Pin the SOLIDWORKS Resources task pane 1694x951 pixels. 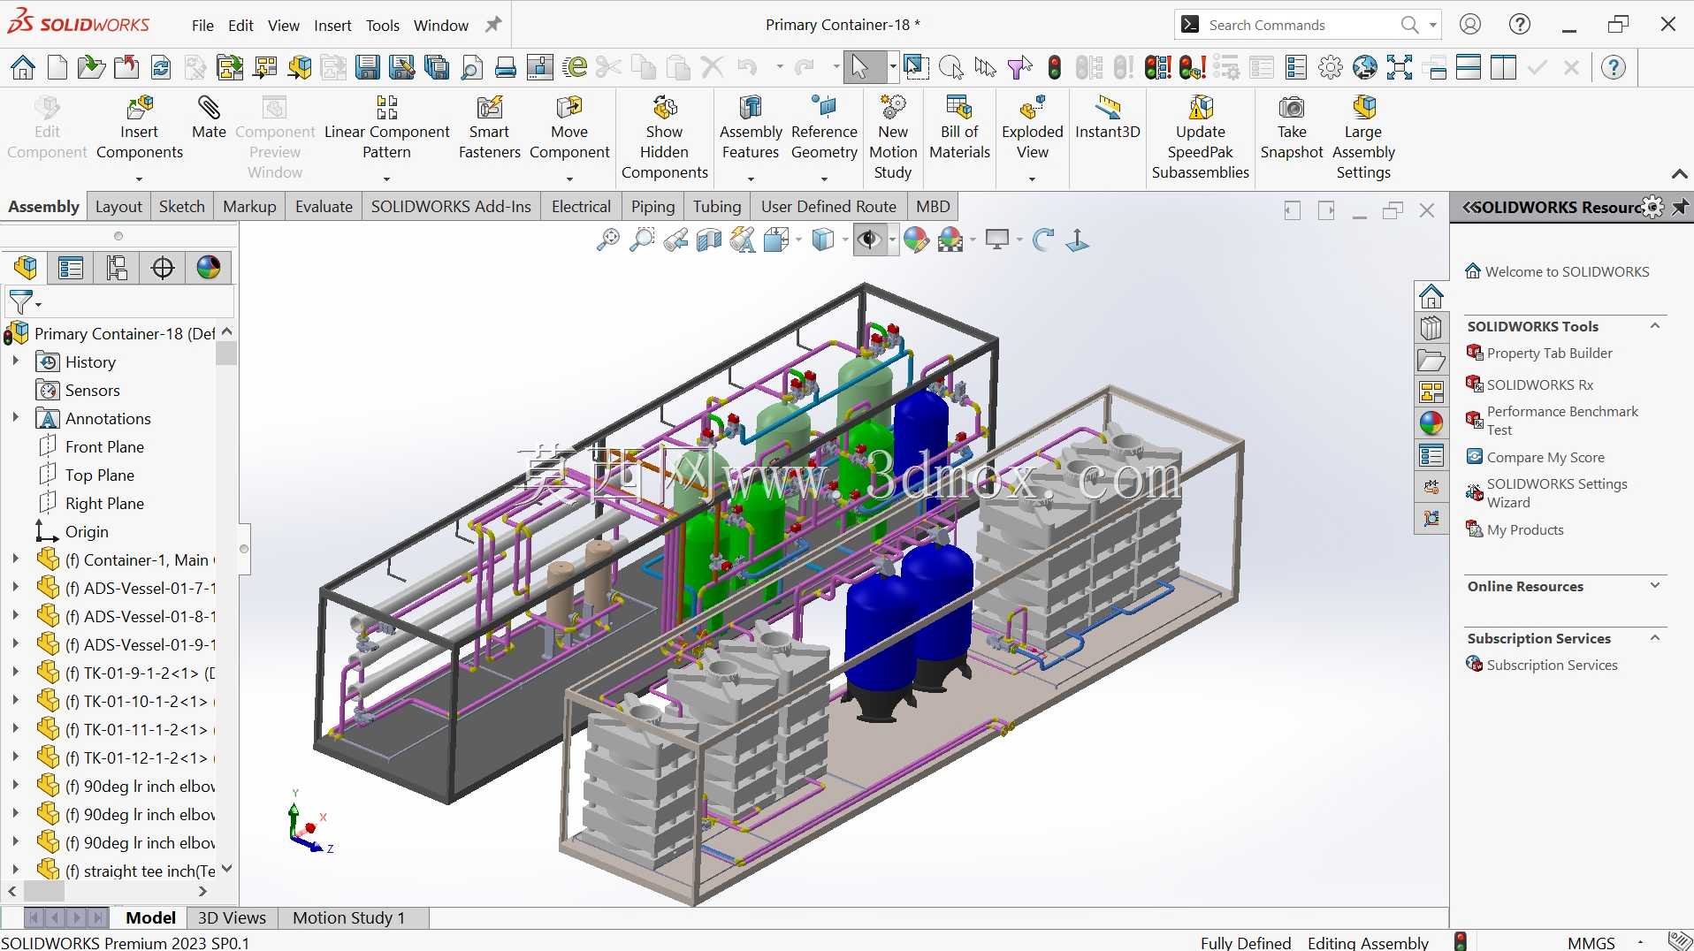tap(1680, 207)
